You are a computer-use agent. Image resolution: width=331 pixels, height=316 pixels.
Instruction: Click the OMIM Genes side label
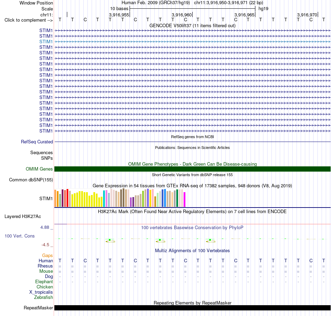(39, 169)
